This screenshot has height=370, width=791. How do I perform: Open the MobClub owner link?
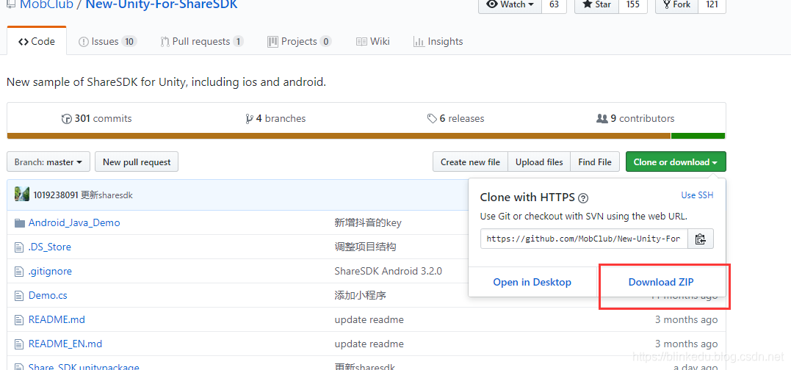click(x=46, y=5)
